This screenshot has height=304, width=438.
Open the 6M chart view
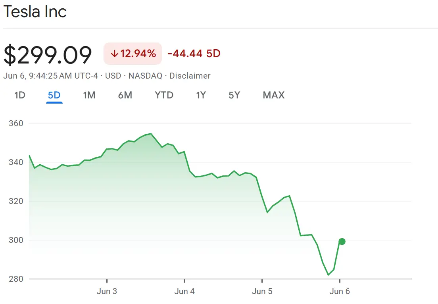(125, 95)
